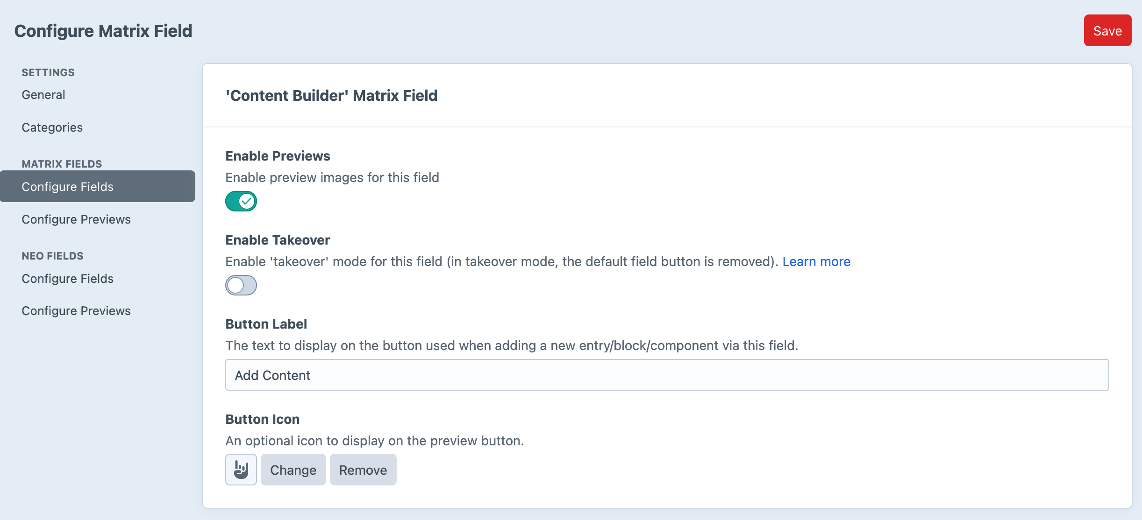The width and height of the screenshot is (1142, 520).
Task: Open Configure Fields under Neo Fields
Action: point(68,279)
